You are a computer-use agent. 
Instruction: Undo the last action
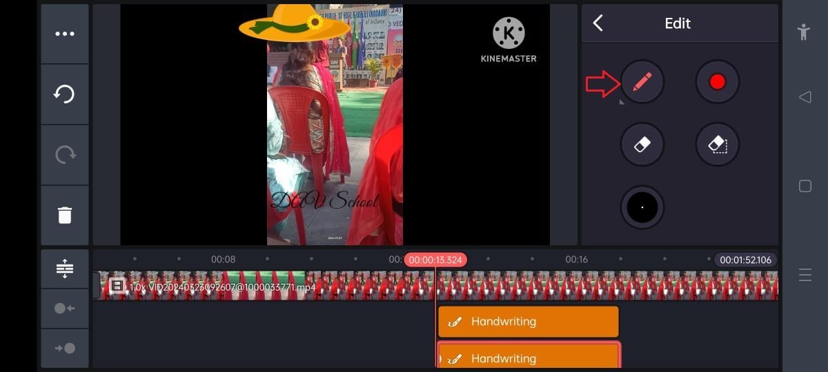click(x=65, y=94)
